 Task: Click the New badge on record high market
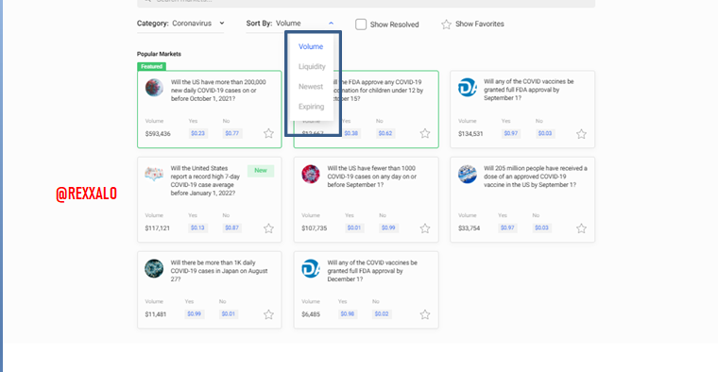pos(261,171)
